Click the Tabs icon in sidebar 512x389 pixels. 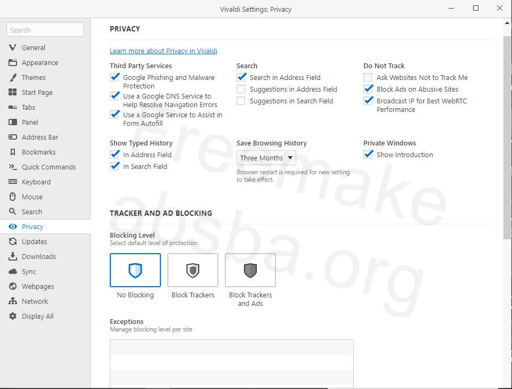coord(12,107)
